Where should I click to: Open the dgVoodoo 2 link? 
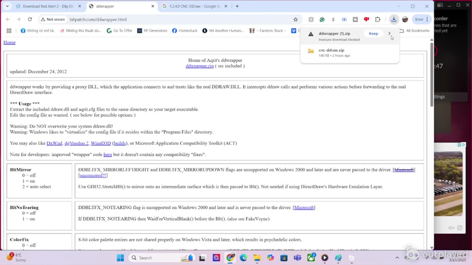pos(76,143)
